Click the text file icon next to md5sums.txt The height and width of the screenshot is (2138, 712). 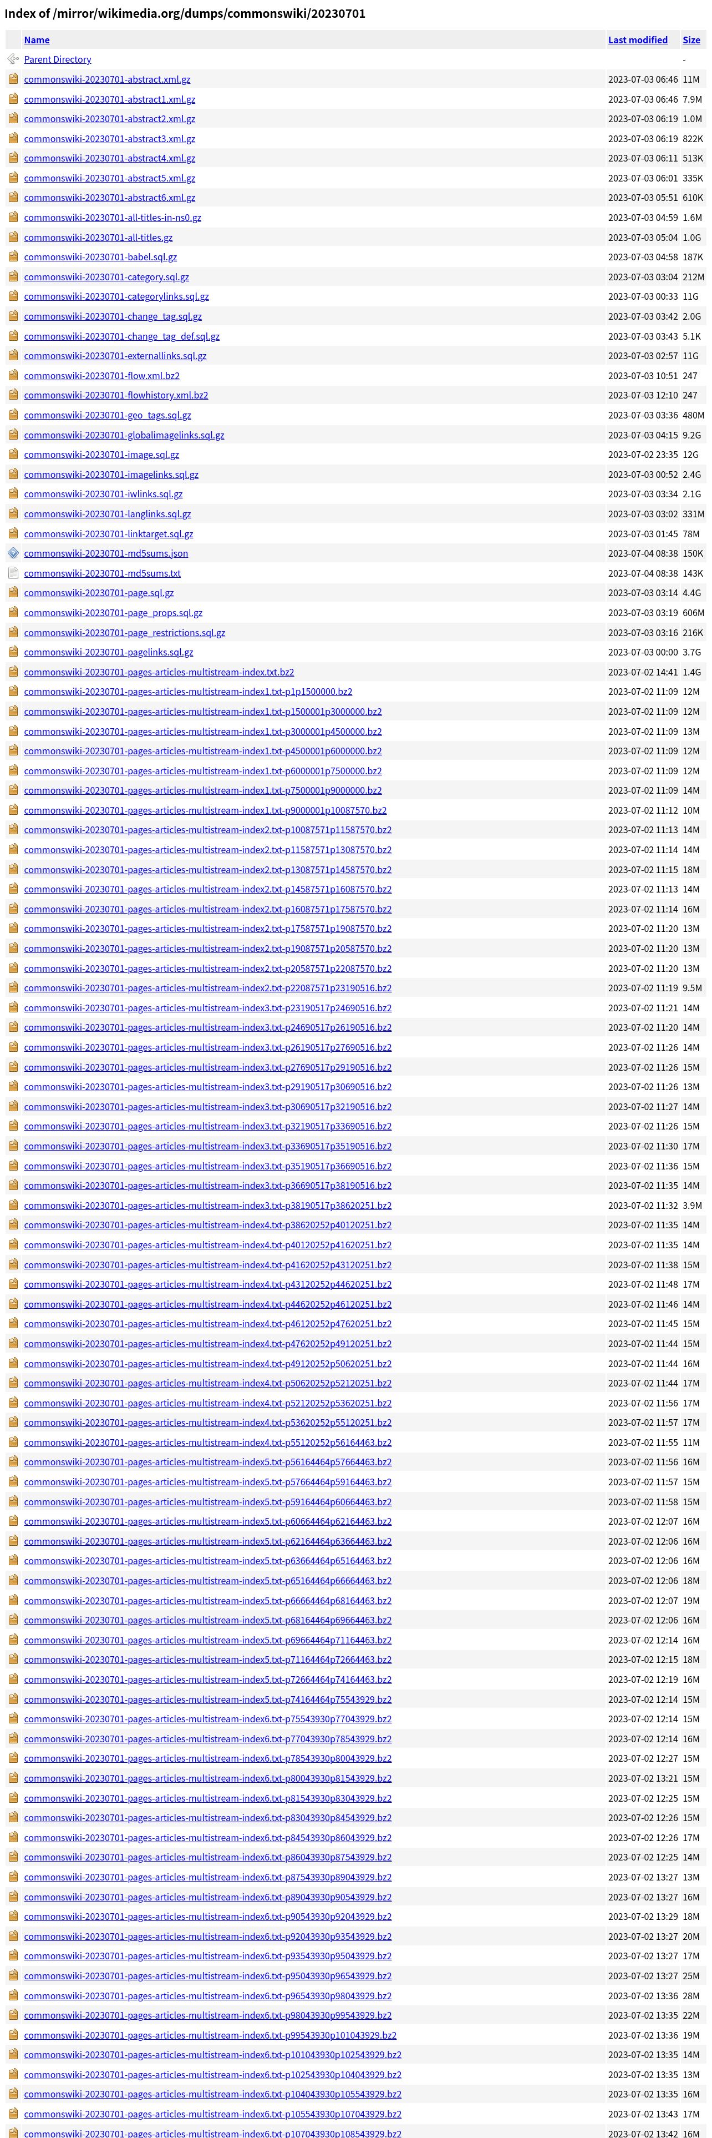(x=13, y=573)
